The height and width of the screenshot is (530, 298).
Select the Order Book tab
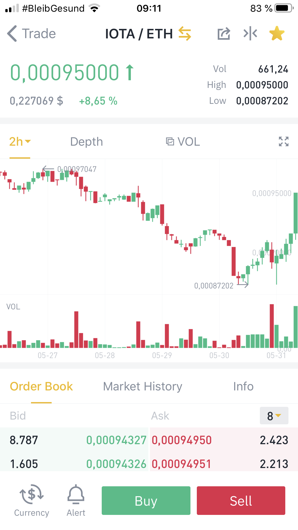point(41,386)
